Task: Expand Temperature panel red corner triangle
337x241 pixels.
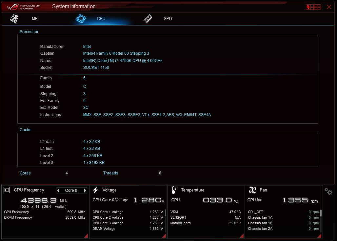Action: pyautogui.click(x=242, y=236)
